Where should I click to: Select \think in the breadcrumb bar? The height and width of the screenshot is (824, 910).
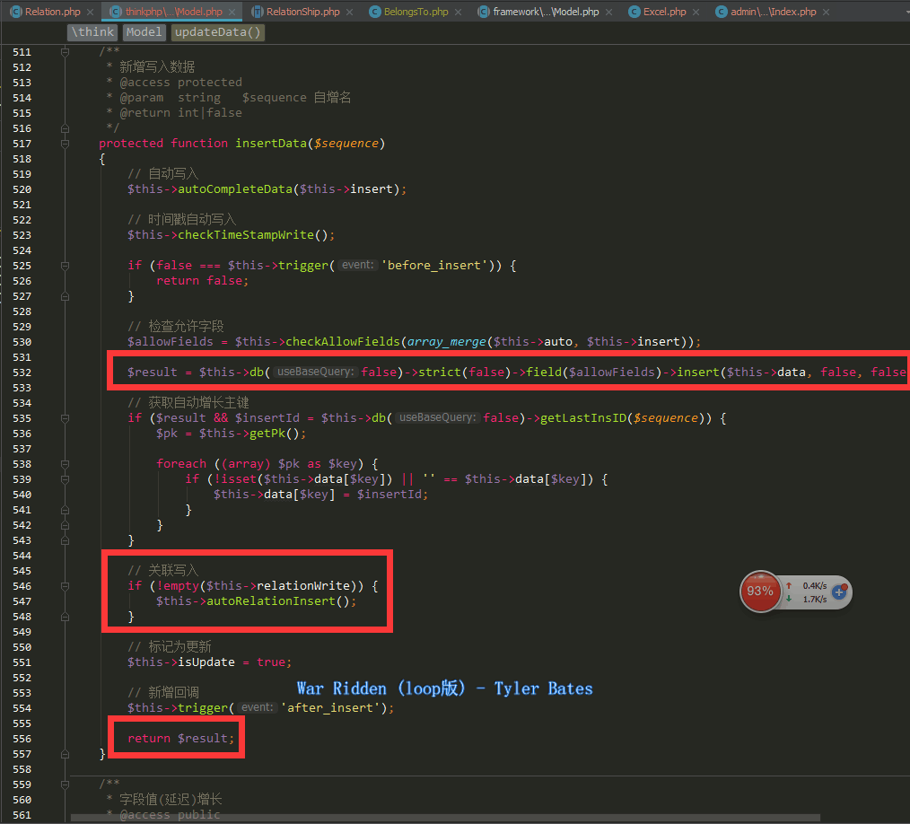(92, 31)
